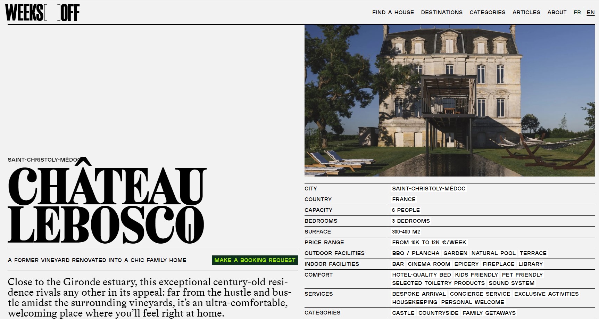Select the BBQ / Plancha tag
599x319 pixels.
coord(416,253)
